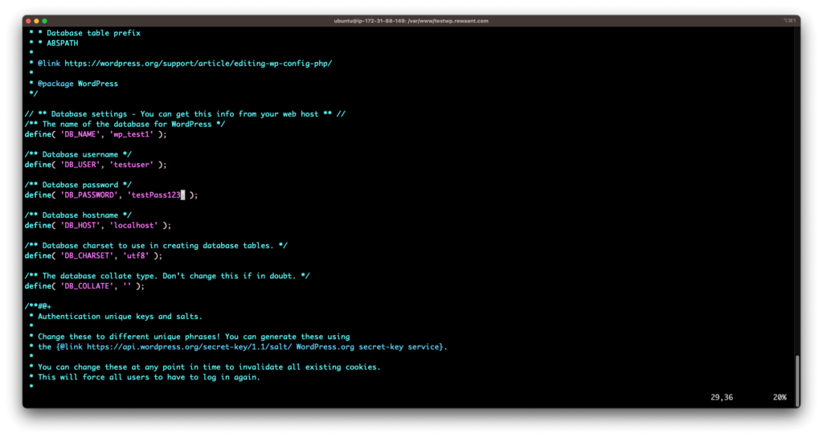Click the 'Database charset to use' comment
The height and width of the screenshot is (438, 823).
click(156, 246)
